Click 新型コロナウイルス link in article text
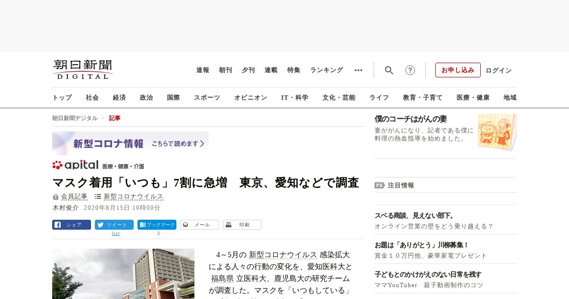This screenshot has width=569, height=299. (283, 255)
